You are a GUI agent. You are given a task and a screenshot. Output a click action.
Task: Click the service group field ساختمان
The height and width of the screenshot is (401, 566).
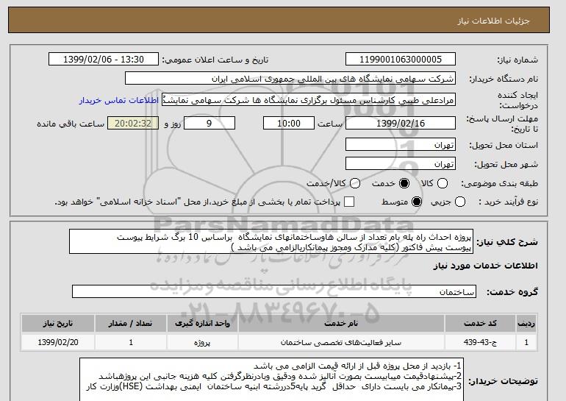point(274,291)
